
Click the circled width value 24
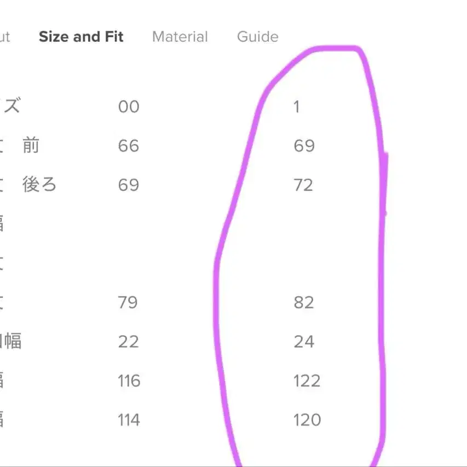305,342
